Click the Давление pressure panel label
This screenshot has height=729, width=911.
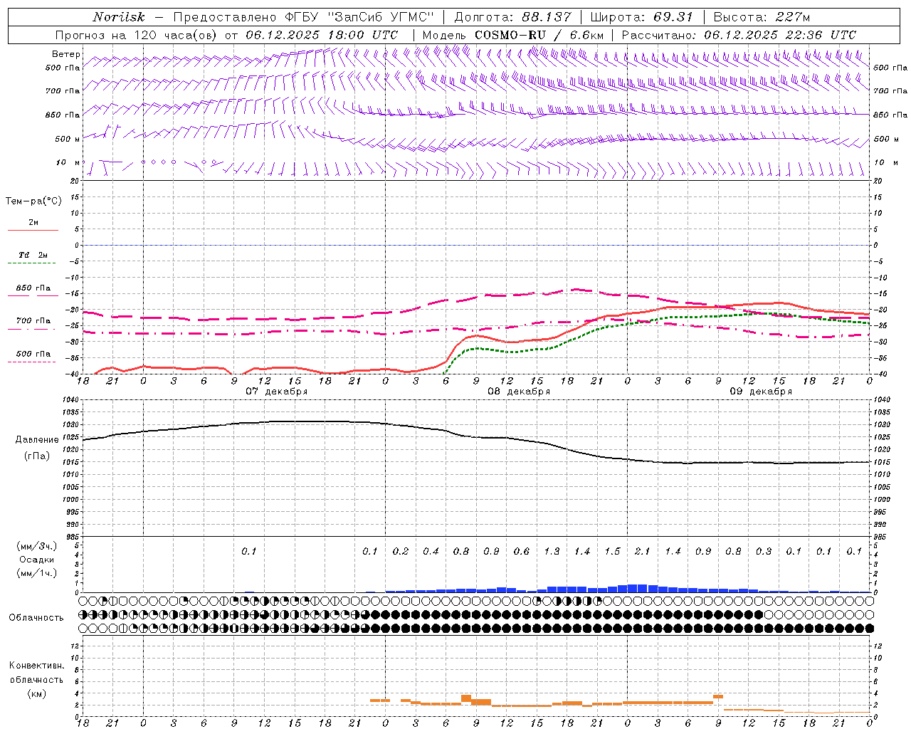[37, 440]
